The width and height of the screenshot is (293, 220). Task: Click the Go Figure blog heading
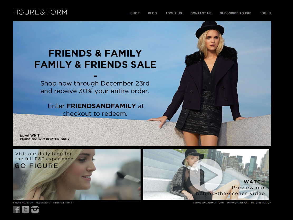point(36,166)
